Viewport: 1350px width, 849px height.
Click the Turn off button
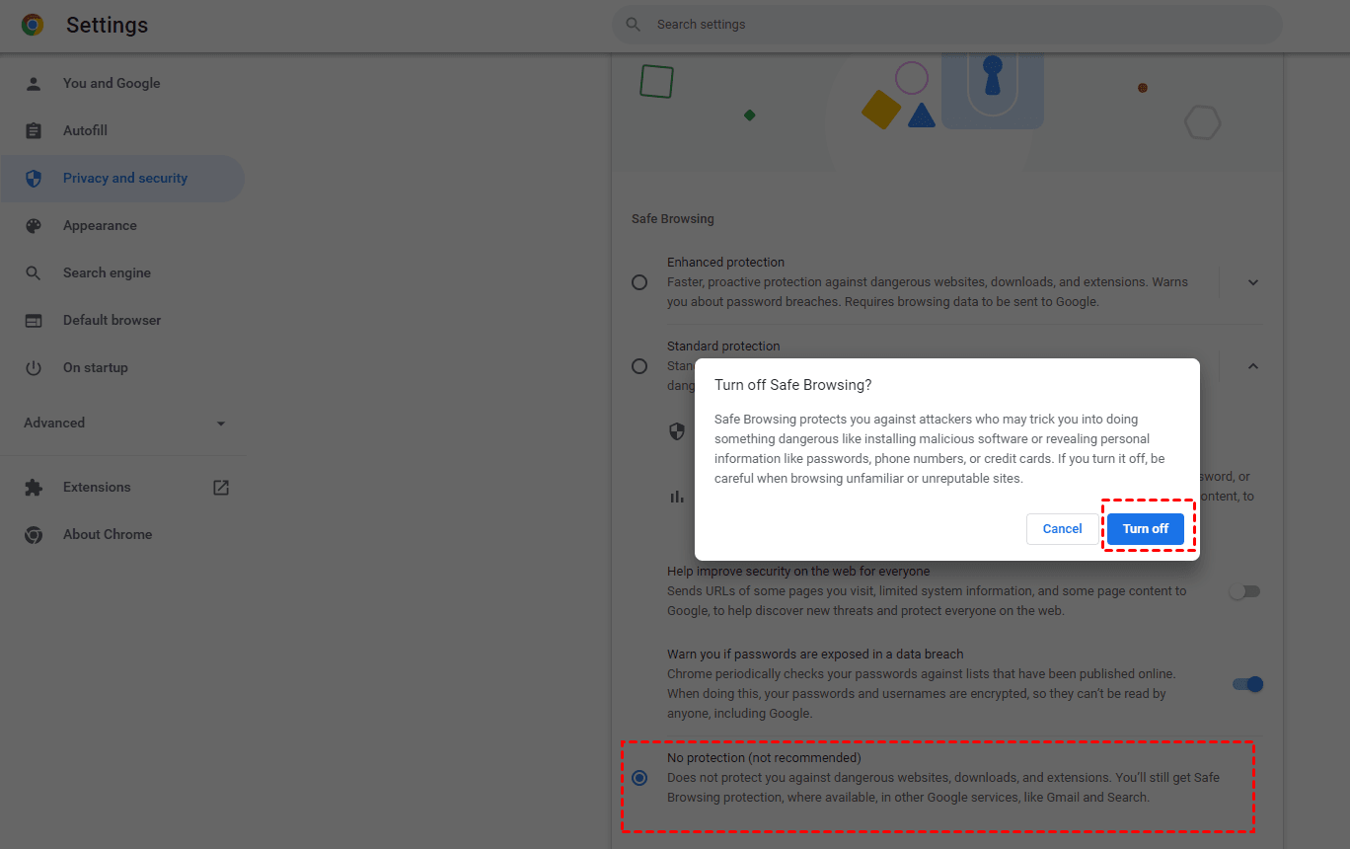point(1146,528)
